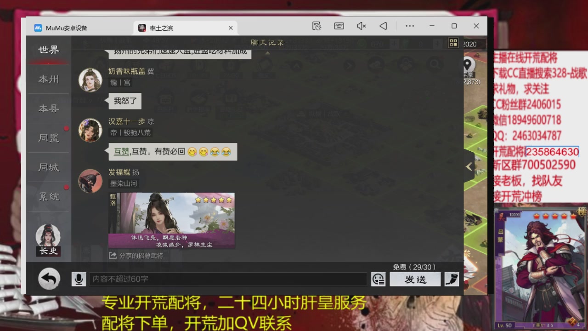Collapse chat with arrow under 聊天记录
The width and height of the screenshot is (588, 331).
coord(267,52)
